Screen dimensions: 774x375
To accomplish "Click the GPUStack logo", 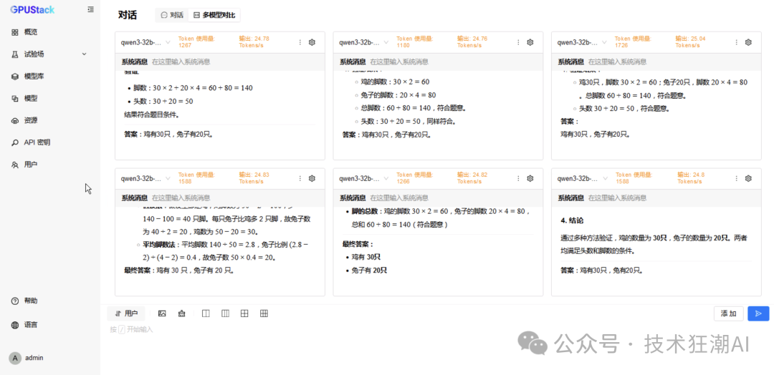I will (32, 10).
